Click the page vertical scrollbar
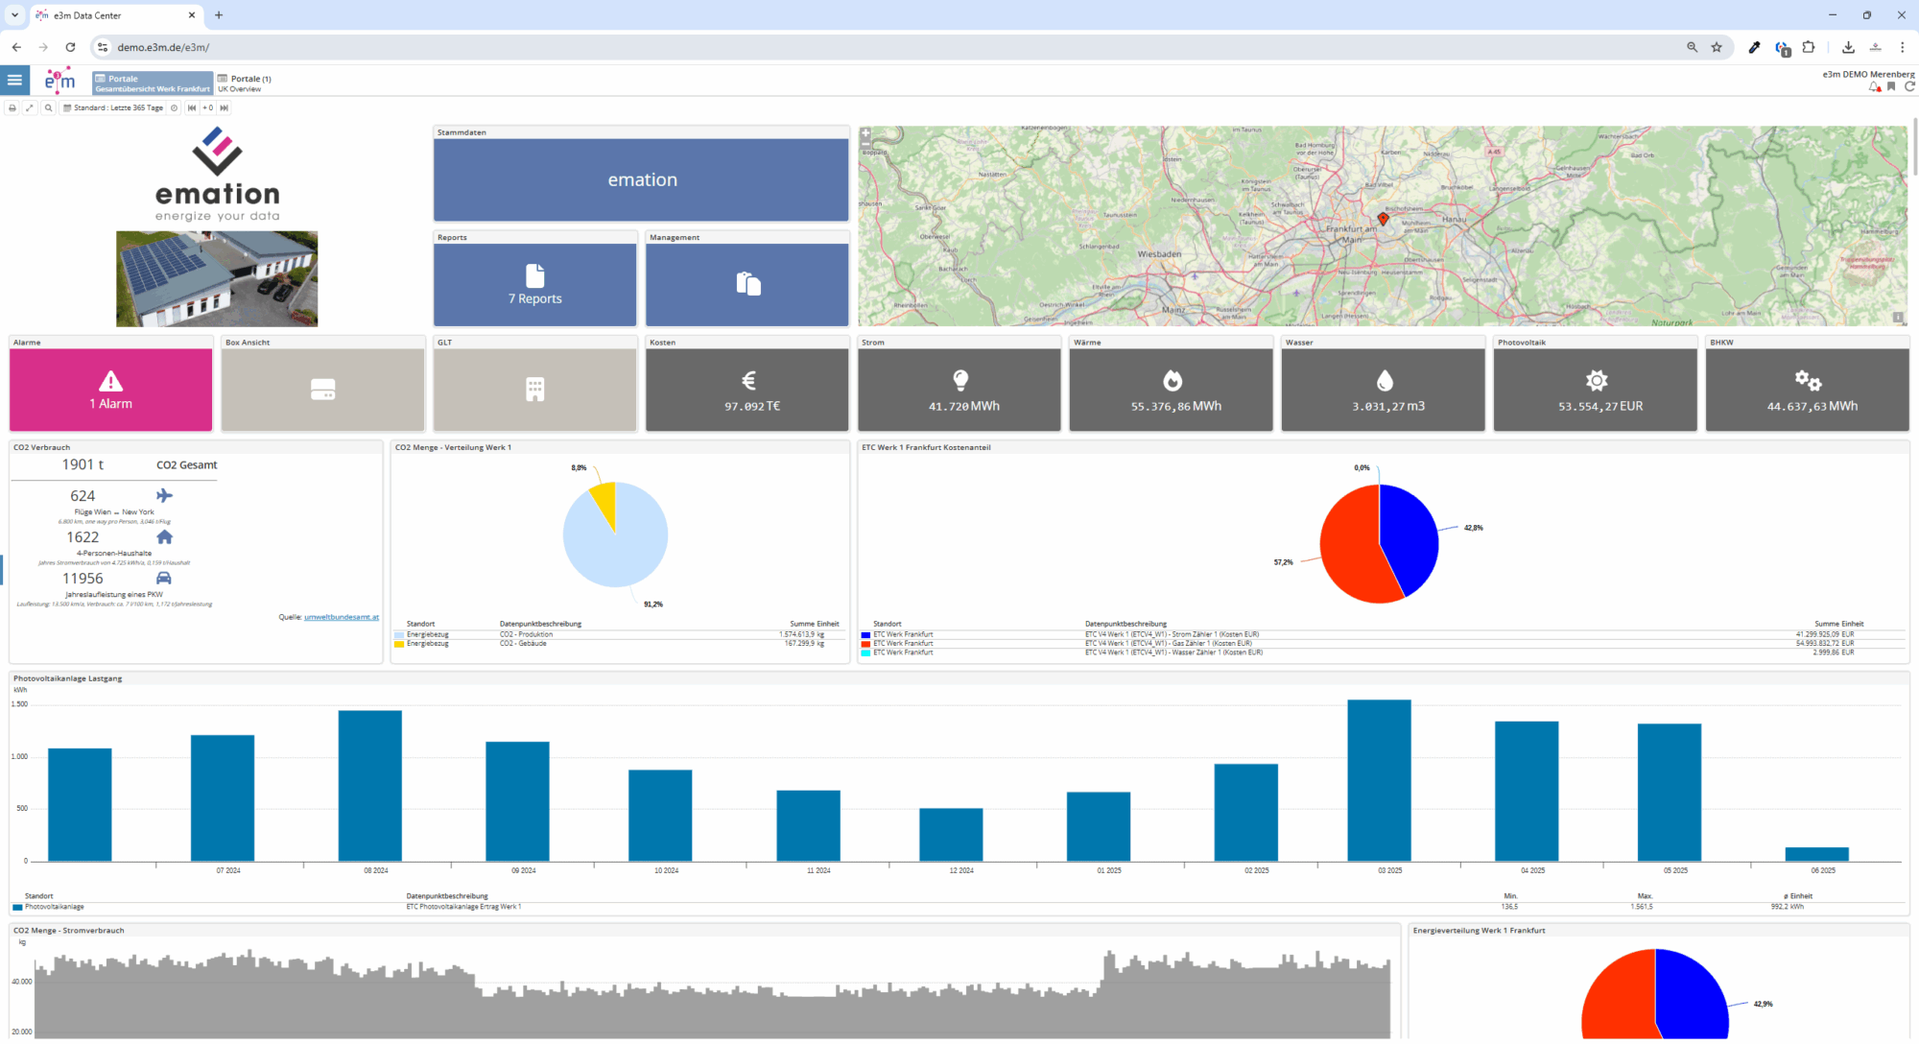 coord(1914,149)
